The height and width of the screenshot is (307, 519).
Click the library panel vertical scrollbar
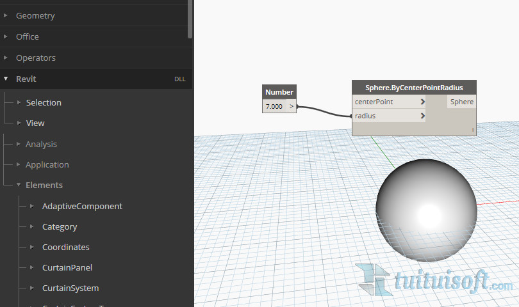[x=190, y=19]
